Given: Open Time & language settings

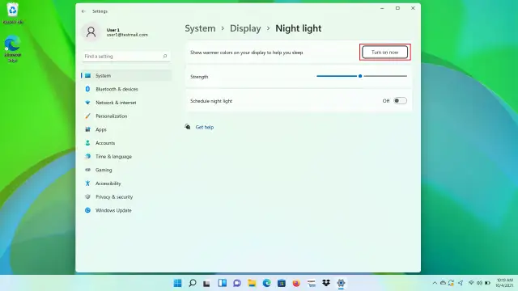Looking at the screenshot, I should (x=126, y=156).
